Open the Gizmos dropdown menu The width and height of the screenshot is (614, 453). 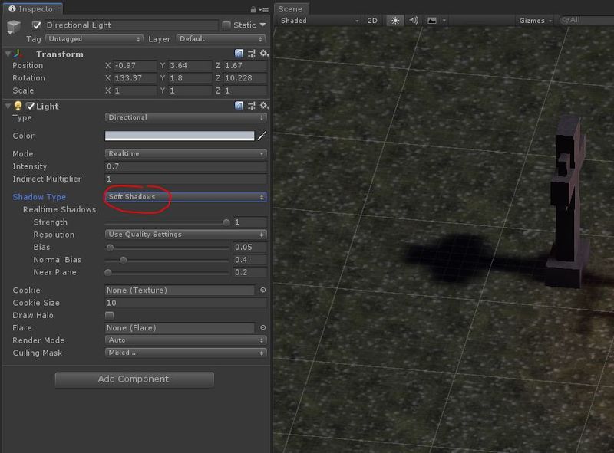535,21
